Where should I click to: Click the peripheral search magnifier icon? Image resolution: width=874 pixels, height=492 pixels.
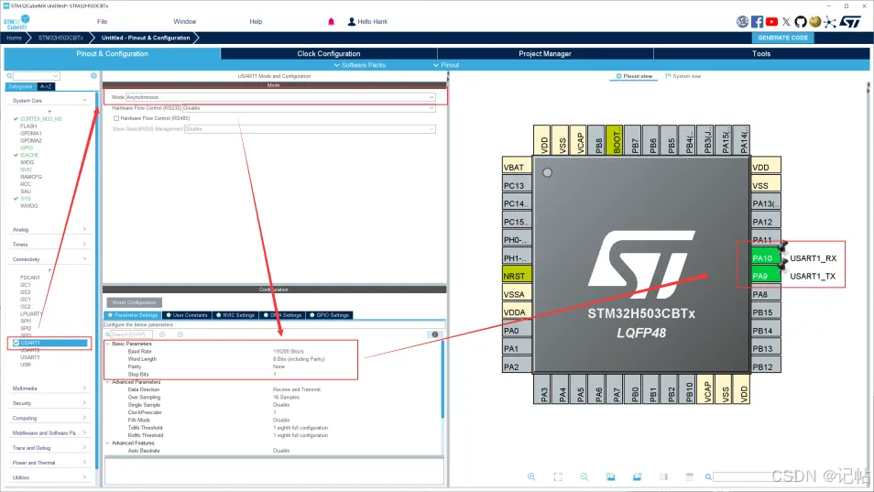point(9,76)
